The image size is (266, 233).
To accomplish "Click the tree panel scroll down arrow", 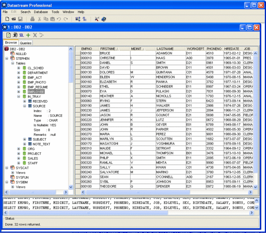I will pyautogui.click(x=71, y=187).
